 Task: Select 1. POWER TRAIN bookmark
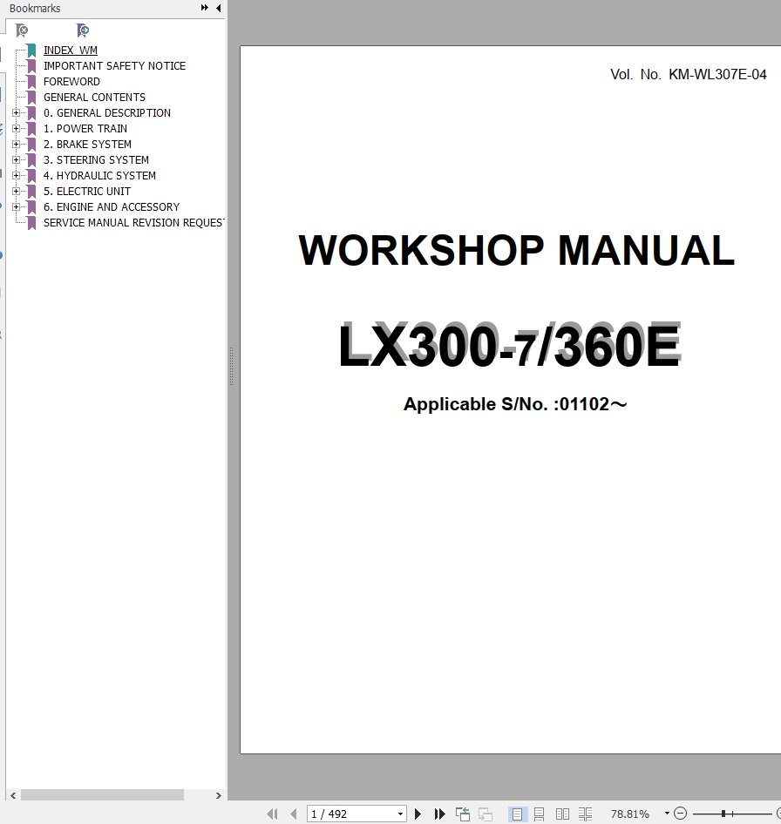pos(85,129)
